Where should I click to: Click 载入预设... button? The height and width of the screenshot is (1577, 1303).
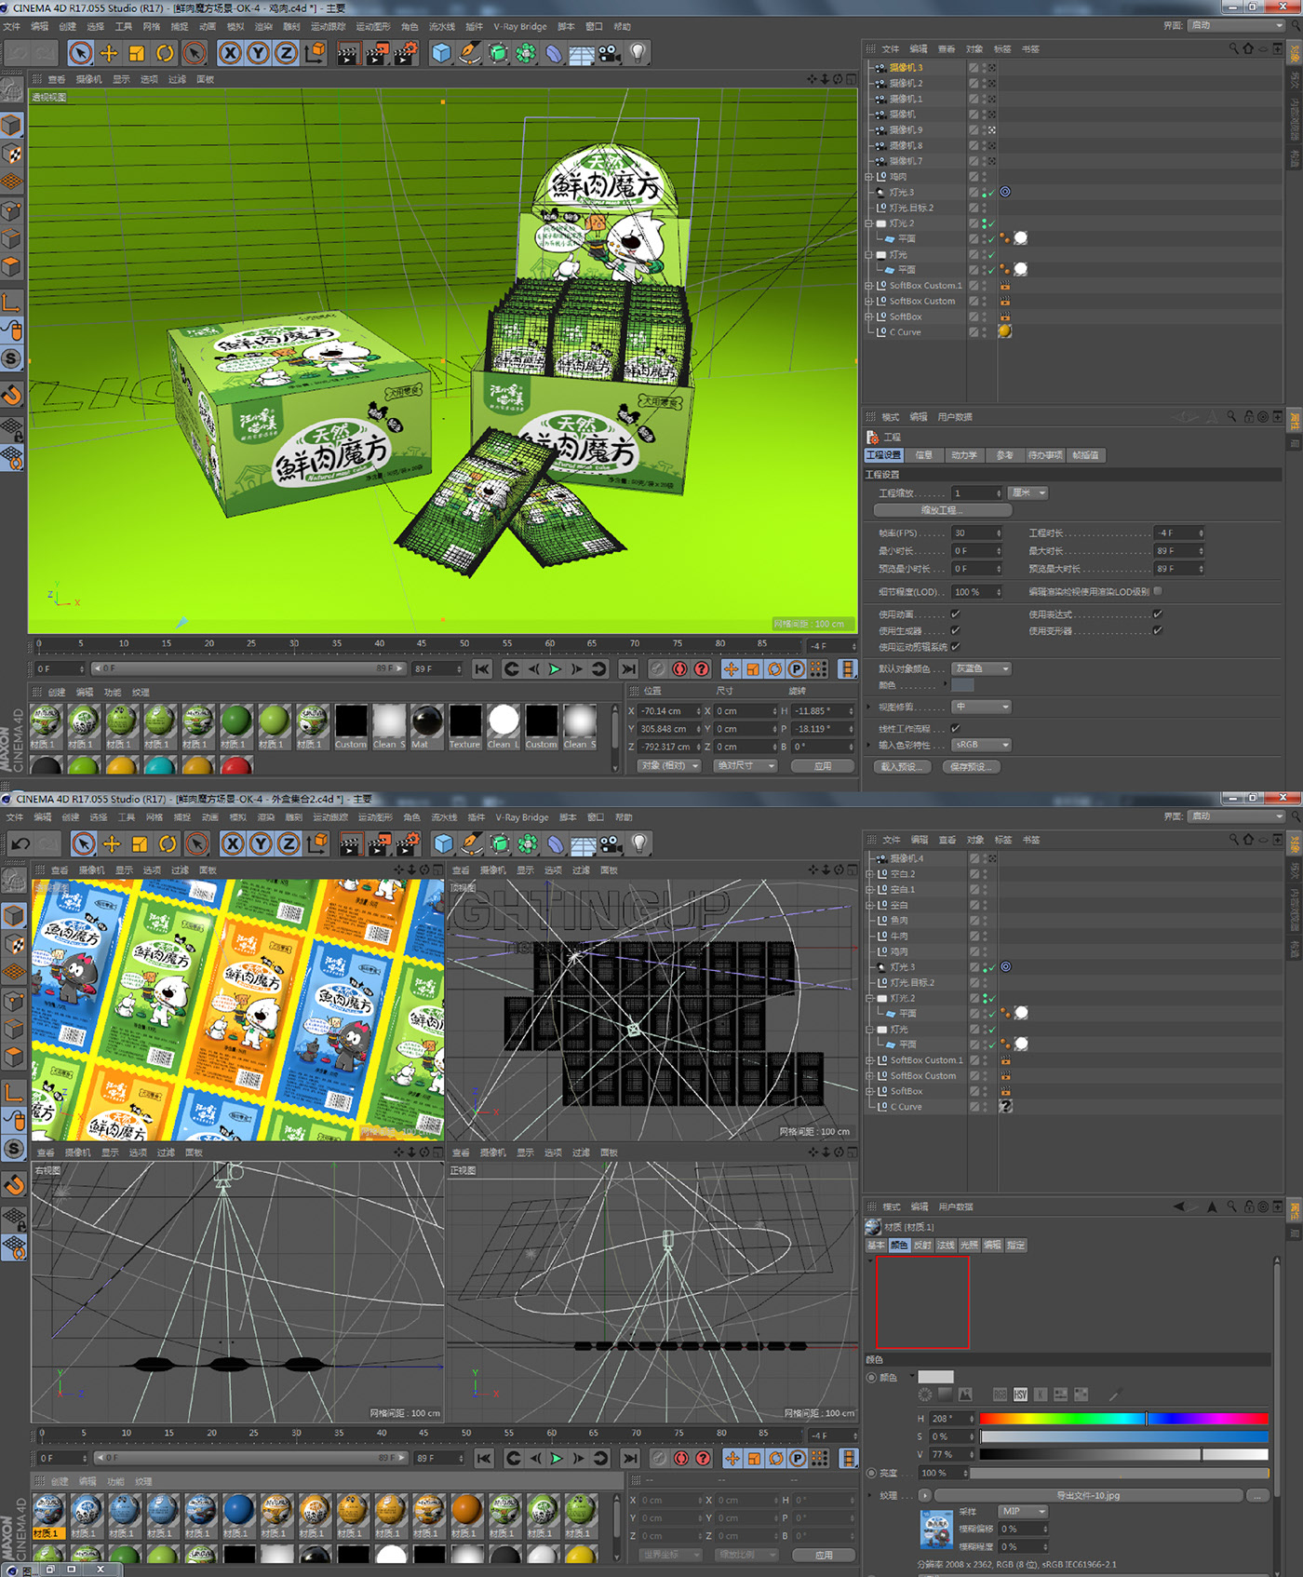[x=901, y=767]
